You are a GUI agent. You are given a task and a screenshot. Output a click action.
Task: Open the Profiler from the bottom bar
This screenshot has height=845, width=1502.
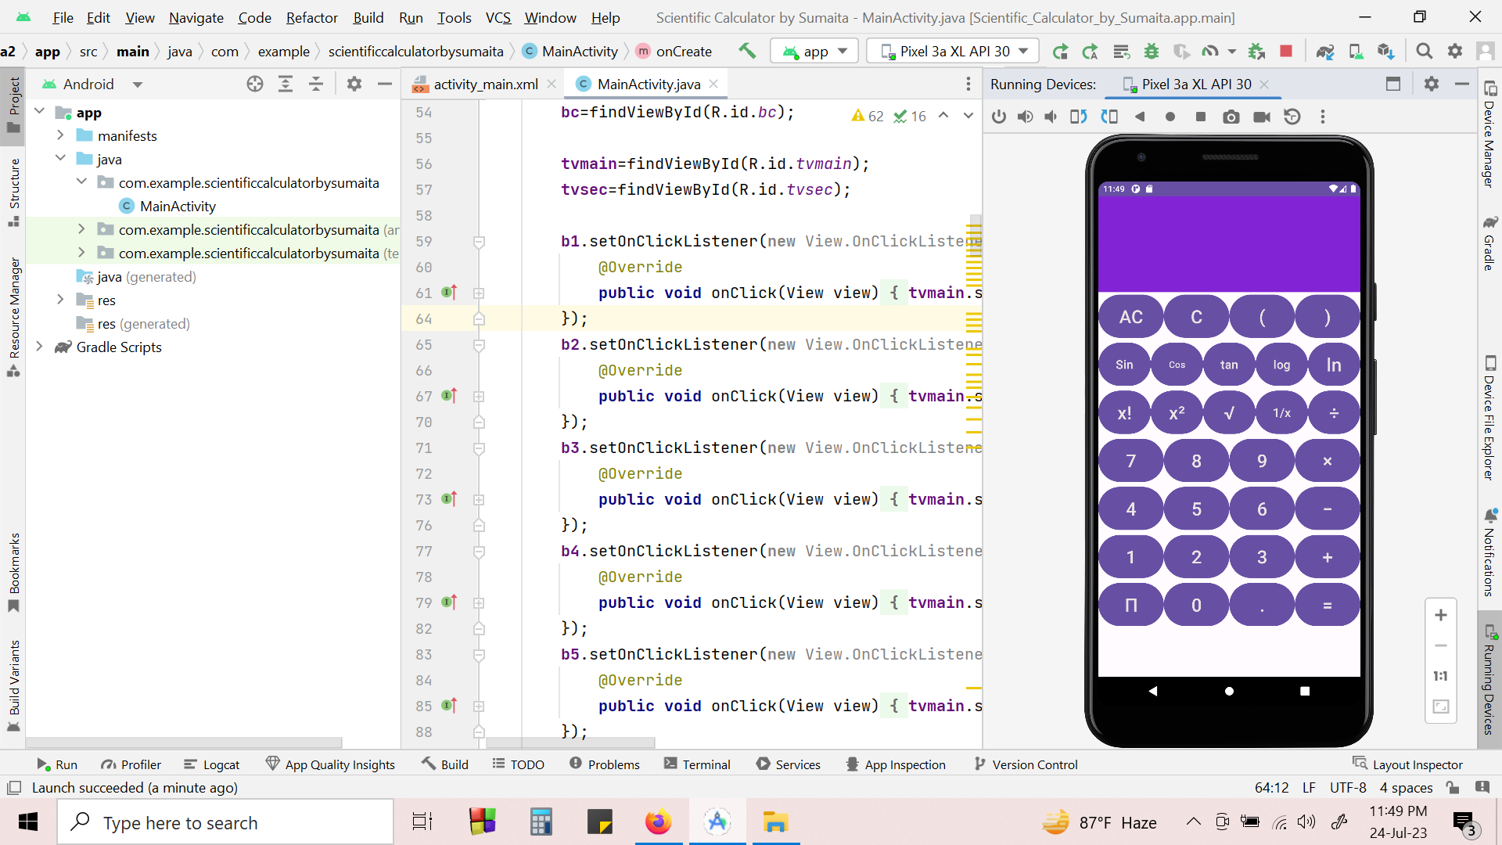(131, 764)
